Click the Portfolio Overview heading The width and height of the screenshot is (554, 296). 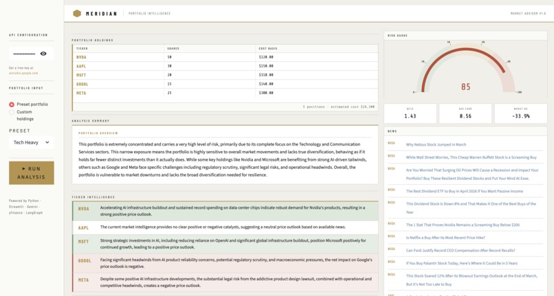click(x=98, y=133)
